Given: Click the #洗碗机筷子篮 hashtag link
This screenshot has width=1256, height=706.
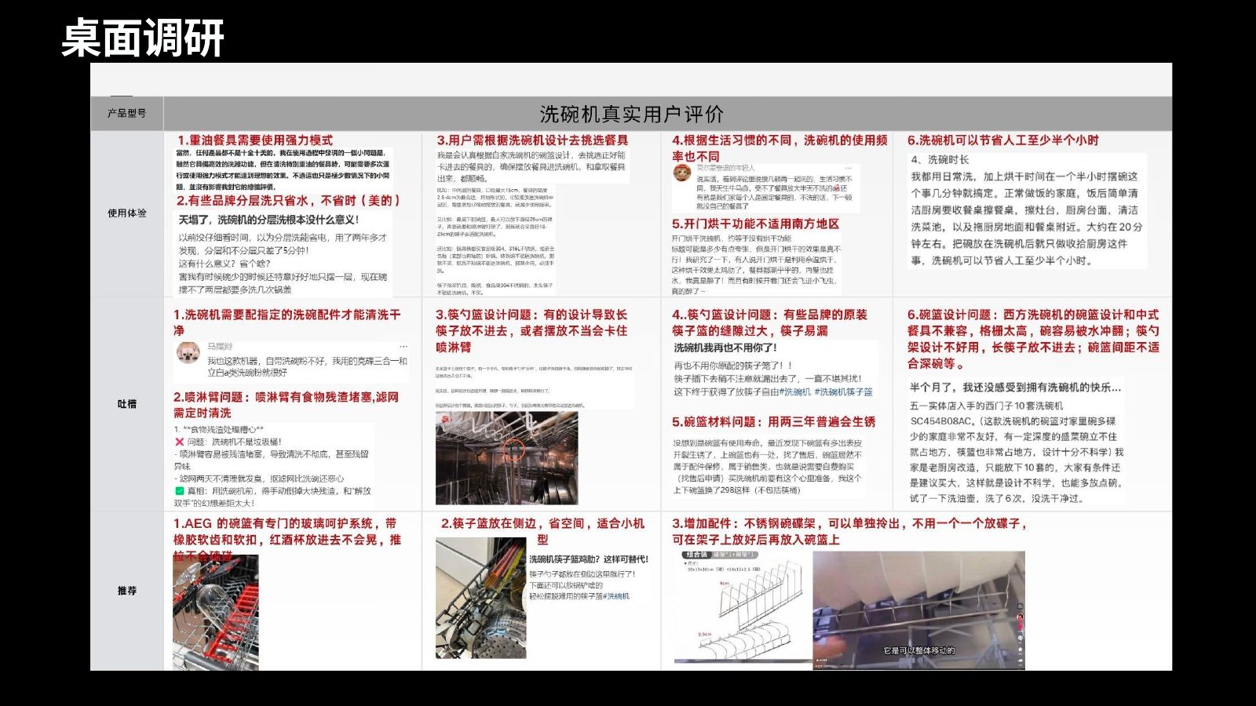Looking at the screenshot, I should (843, 391).
